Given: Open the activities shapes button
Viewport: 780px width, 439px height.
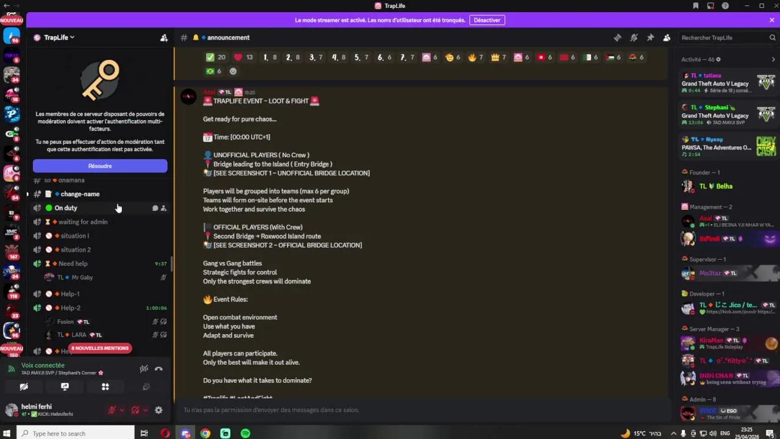Looking at the screenshot, I should click(105, 387).
